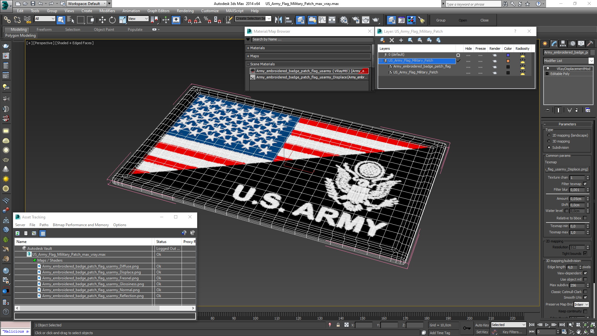Toggle the View-dependent checkbox

[x=585, y=273]
